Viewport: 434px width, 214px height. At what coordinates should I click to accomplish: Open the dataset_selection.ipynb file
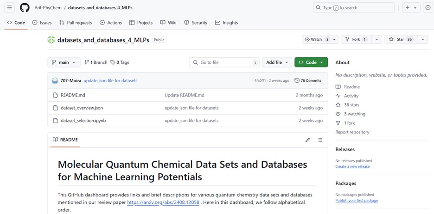[83, 121]
